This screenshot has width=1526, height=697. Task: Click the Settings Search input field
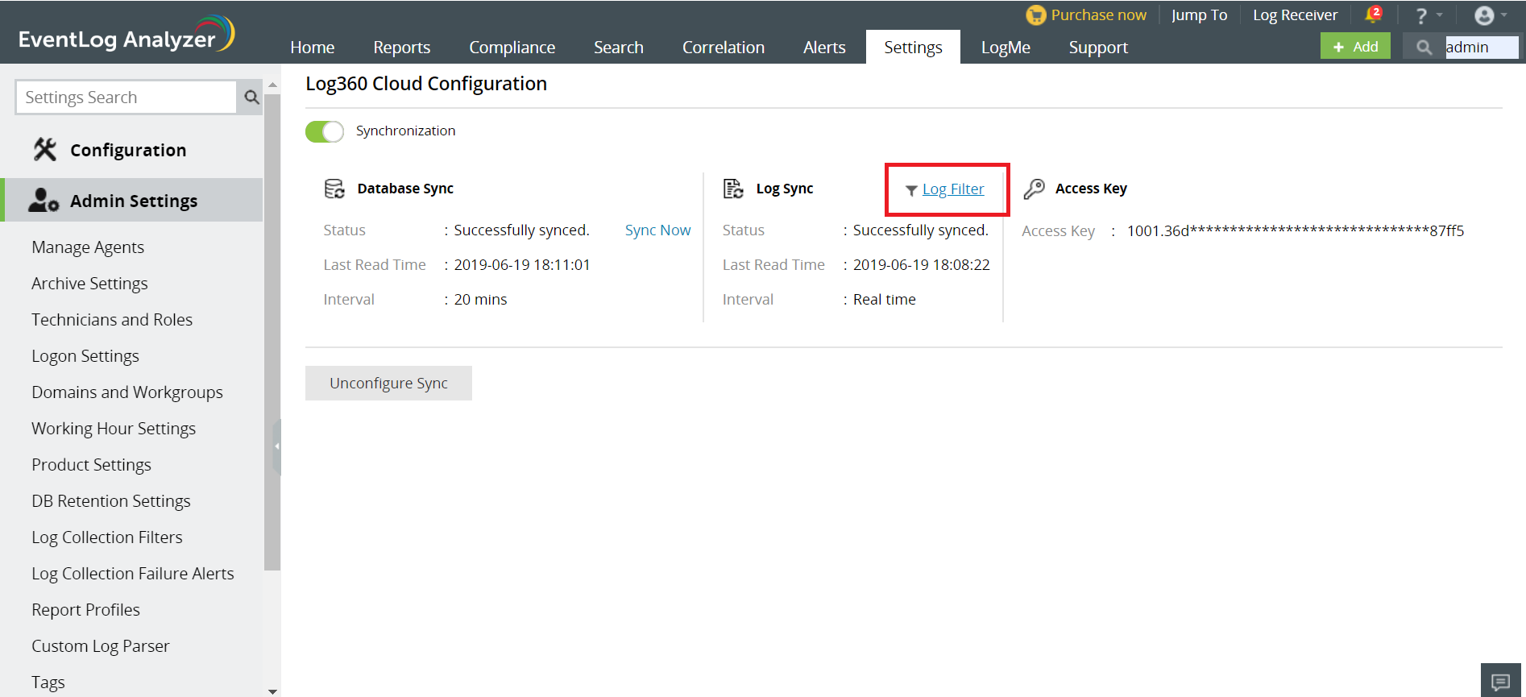point(127,97)
